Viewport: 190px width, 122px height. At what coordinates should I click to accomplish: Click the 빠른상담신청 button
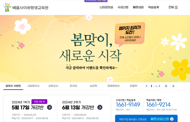(146, 119)
